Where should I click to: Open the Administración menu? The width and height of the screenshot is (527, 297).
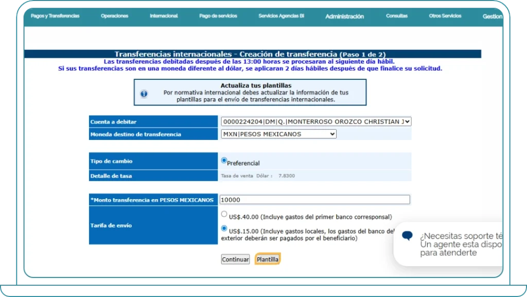click(344, 16)
